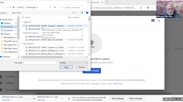Click the file list vertical scrollbar down arrow

point(89,54)
